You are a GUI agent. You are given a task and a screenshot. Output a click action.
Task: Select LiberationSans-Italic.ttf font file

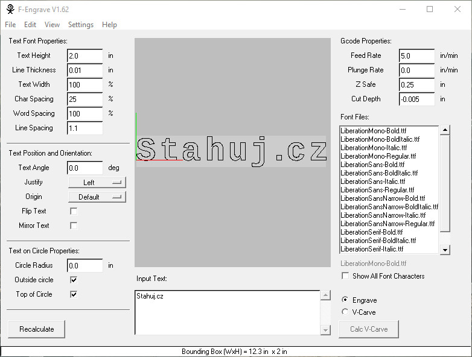point(389,182)
